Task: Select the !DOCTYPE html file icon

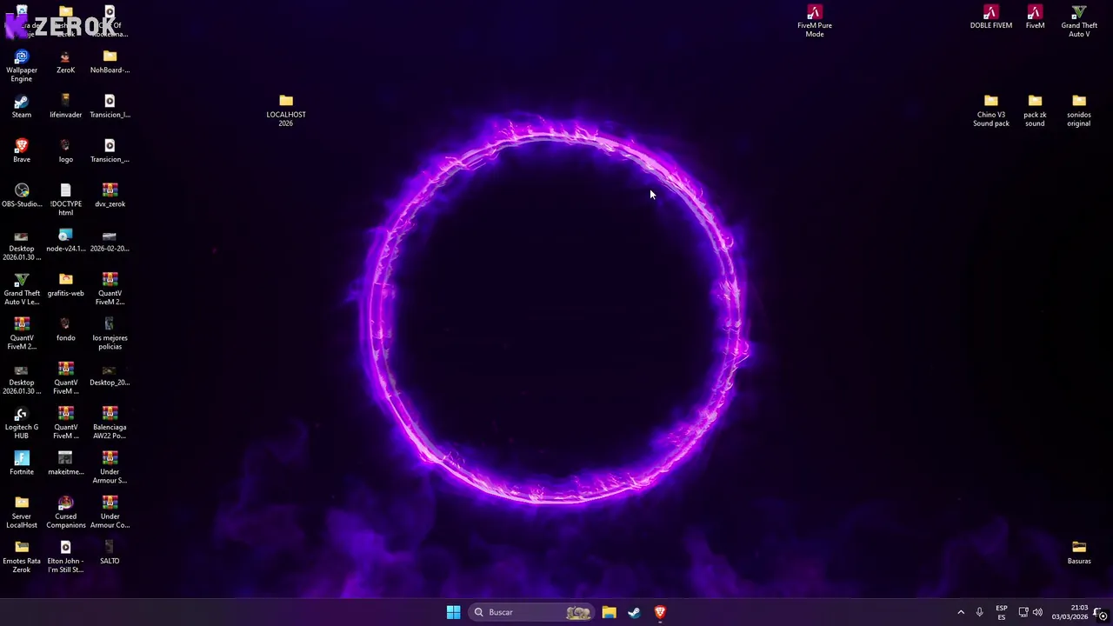Action: (65, 200)
